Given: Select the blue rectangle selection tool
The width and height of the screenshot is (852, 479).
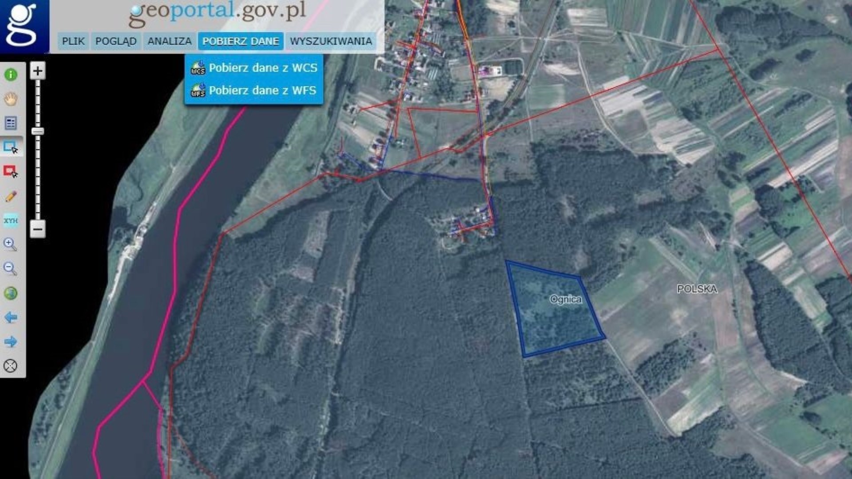Looking at the screenshot, I should (11, 147).
